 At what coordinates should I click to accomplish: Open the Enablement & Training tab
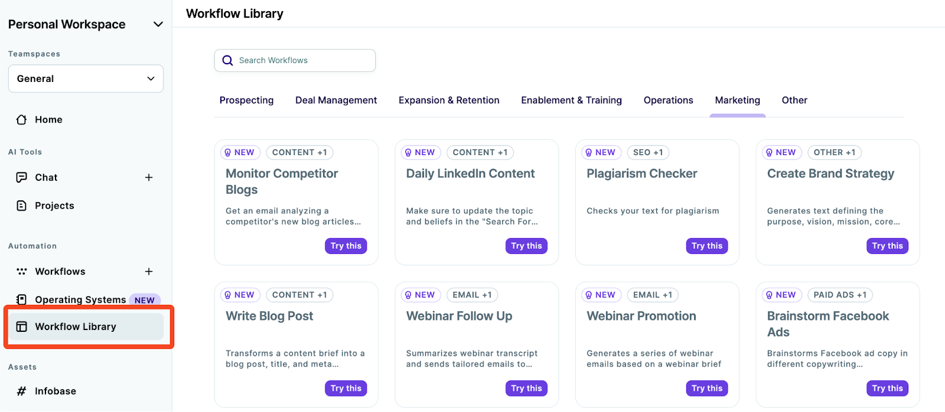pos(571,100)
